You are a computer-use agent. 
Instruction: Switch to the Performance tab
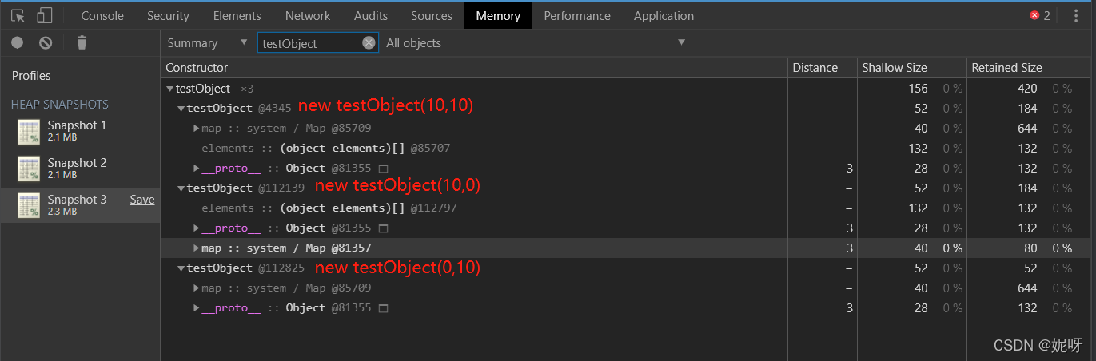click(x=577, y=15)
